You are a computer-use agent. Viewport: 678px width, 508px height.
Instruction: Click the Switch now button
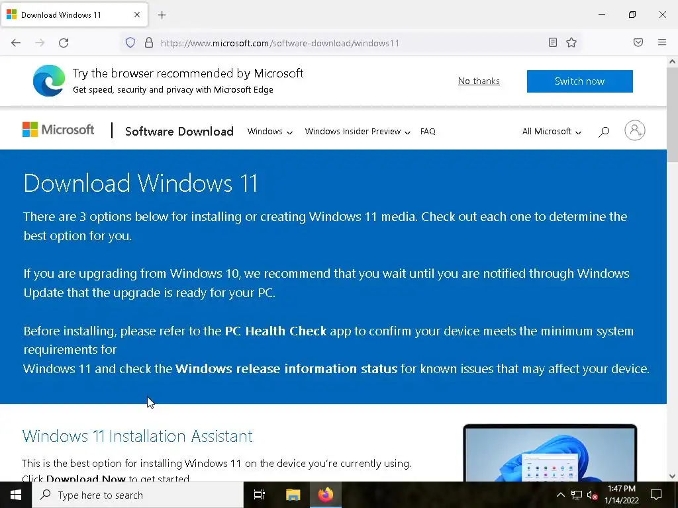click(579, 81)
